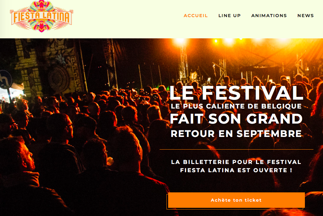Click the FAIT SON GRAND heading line

(x=236, y=119)
